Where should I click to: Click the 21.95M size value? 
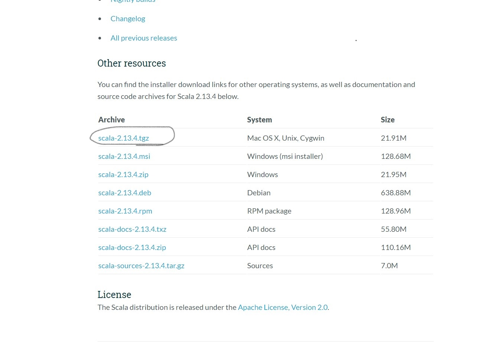[394, 174]
